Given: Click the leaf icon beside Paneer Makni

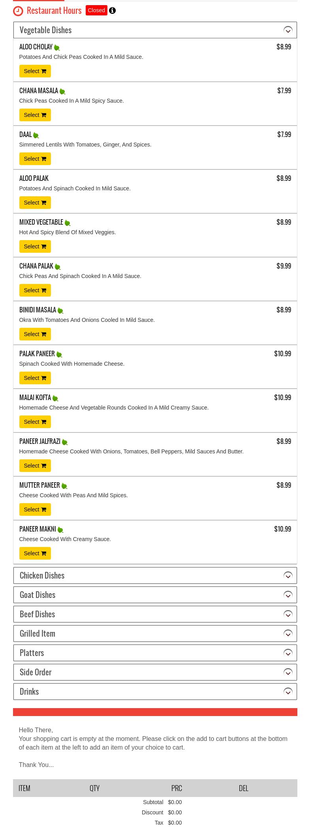Looking at the screenshot, I should (60, 530).
